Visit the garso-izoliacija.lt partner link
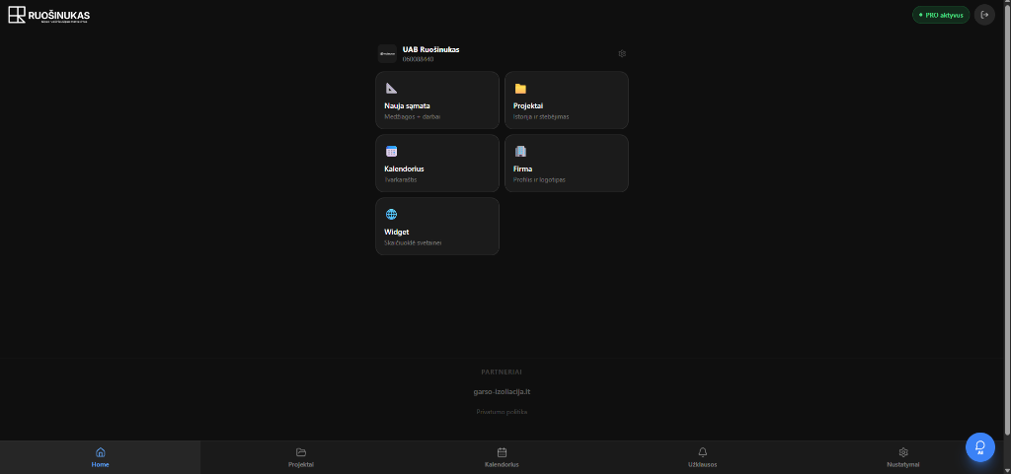 coord(502,391)
